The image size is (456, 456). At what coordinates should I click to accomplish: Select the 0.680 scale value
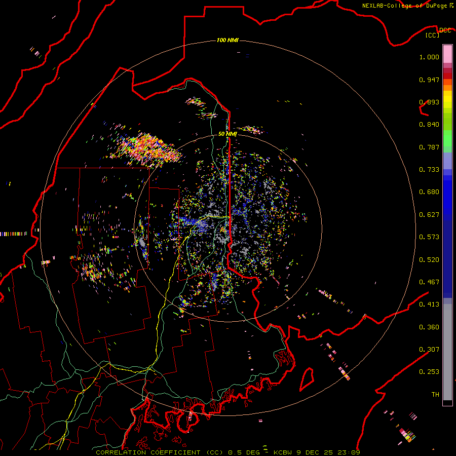(429, 192)
